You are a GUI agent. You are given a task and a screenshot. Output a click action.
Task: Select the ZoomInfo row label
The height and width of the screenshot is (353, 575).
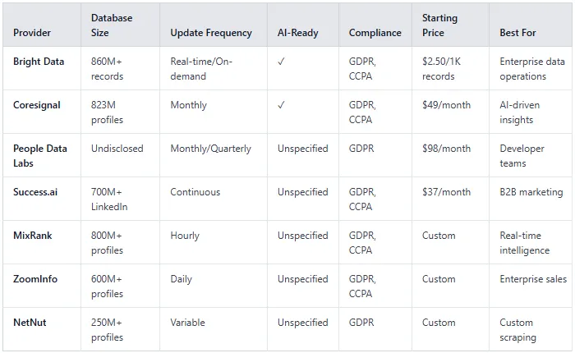(x=35, y=279)
